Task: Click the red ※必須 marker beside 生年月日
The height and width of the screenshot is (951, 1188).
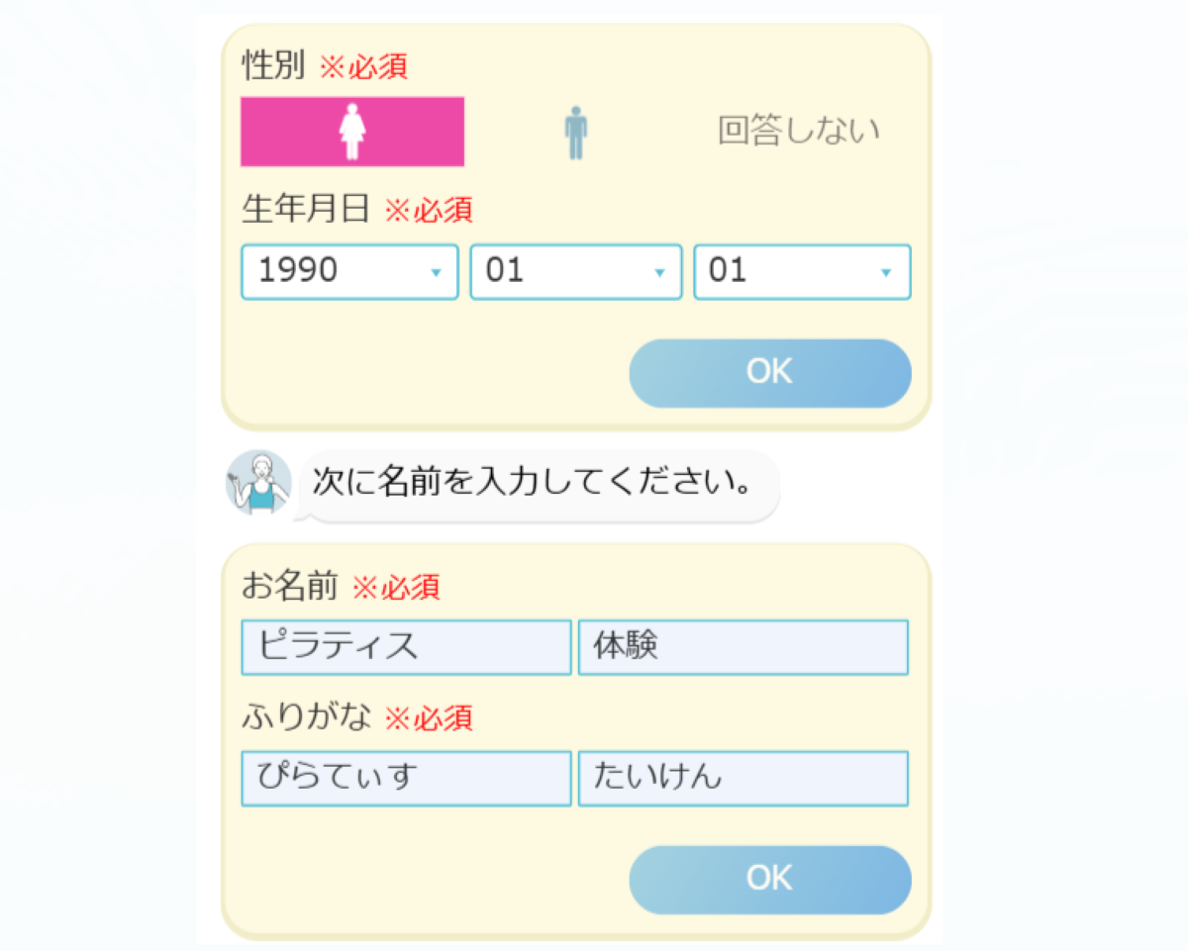Action: point(429,210)
